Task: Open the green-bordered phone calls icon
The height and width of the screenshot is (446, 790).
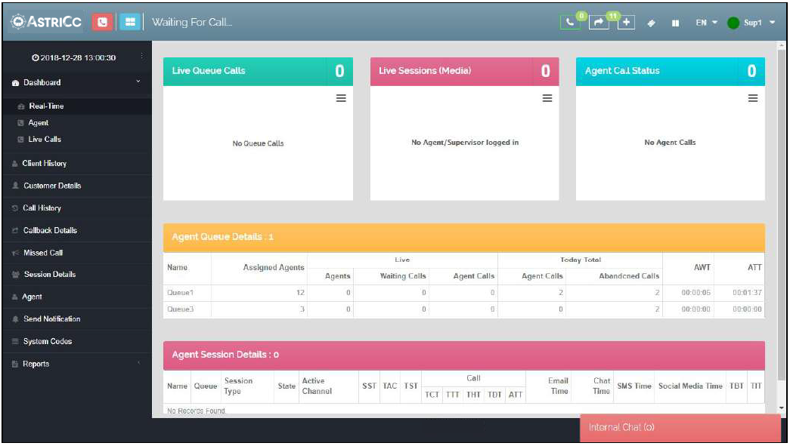Action: (x=570, y=23)
